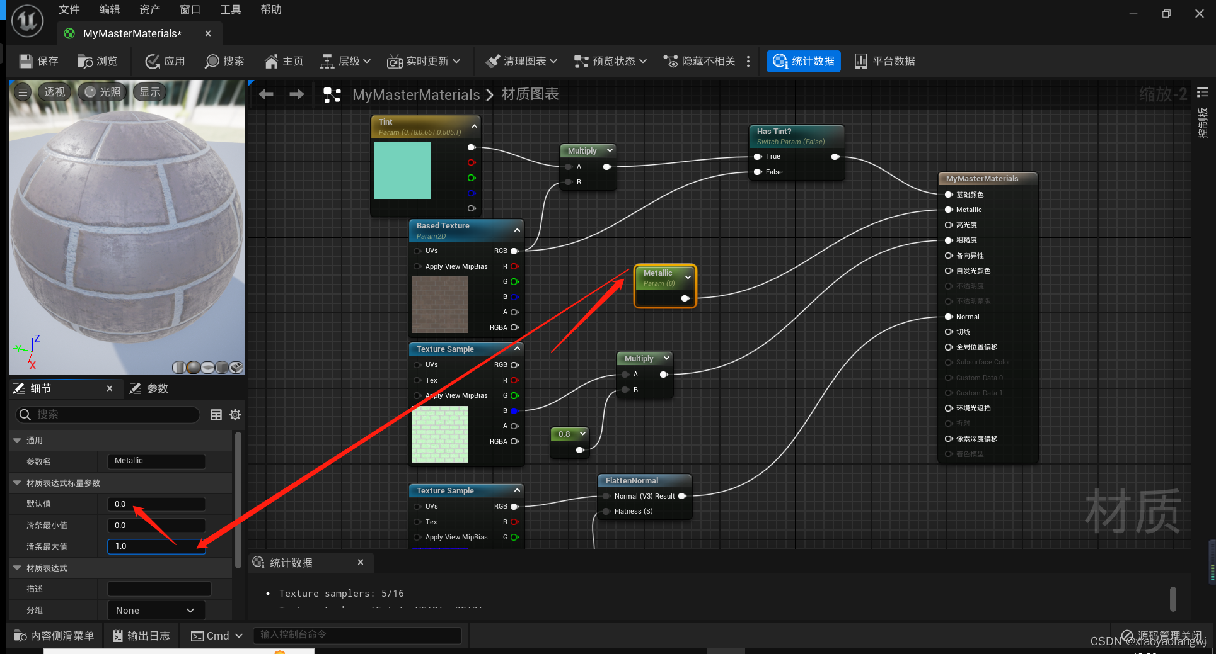Open the Edit (编辑) menu
Screen dimensions: 1216x654
pyautogui.click(x=110, y=9)
